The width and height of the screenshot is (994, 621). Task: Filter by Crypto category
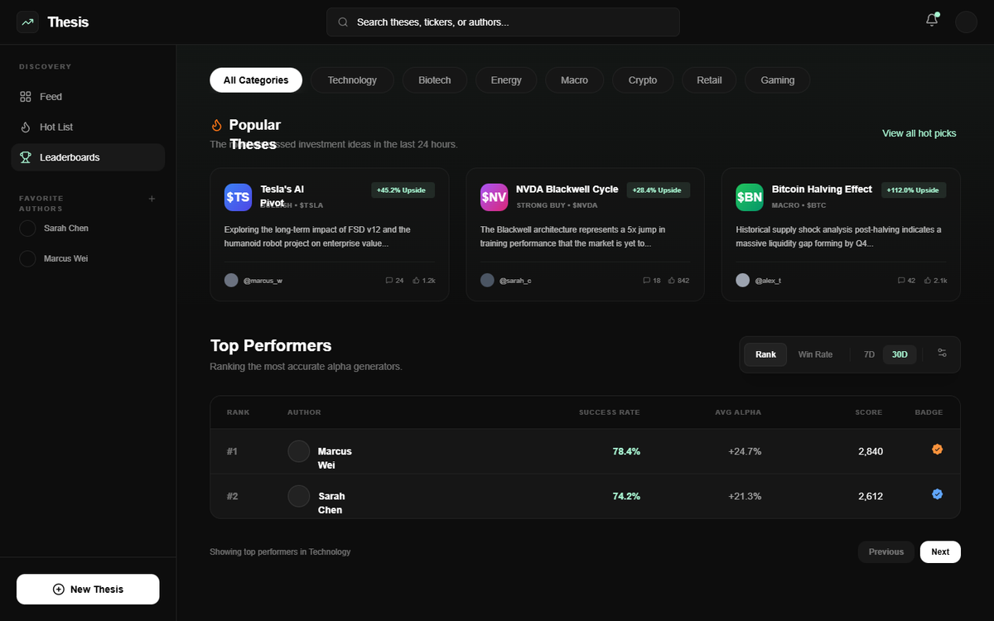[x=643, y=80]
